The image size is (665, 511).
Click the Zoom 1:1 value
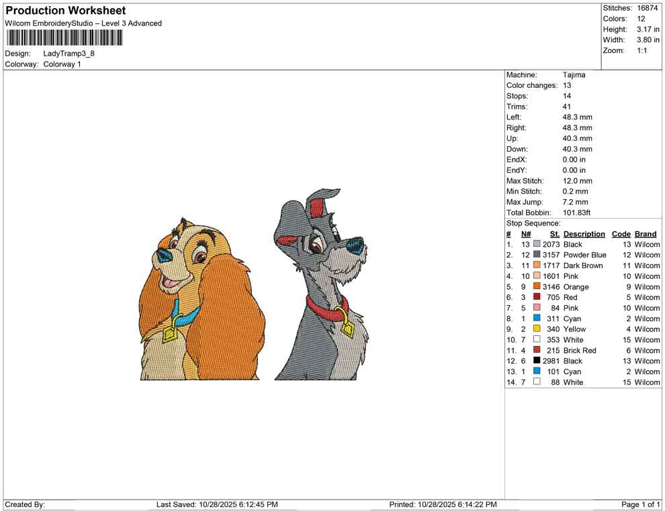click(643, 50)
